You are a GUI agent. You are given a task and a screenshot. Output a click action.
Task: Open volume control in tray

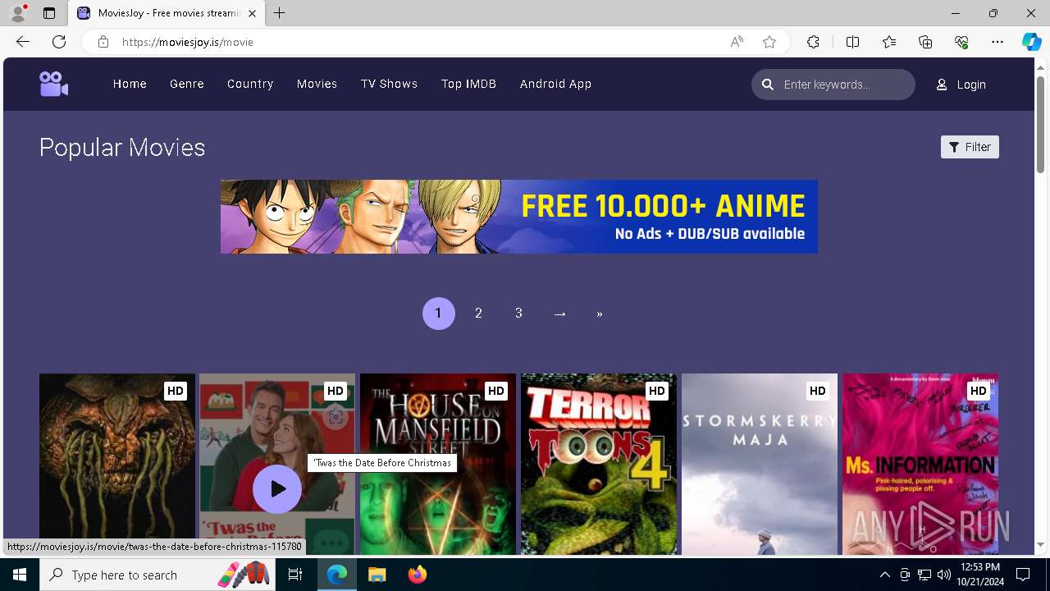coord(943,575)
